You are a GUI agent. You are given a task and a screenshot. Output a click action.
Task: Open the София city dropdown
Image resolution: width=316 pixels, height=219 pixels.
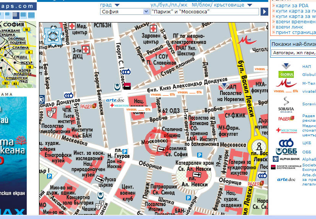pos(125,12)
